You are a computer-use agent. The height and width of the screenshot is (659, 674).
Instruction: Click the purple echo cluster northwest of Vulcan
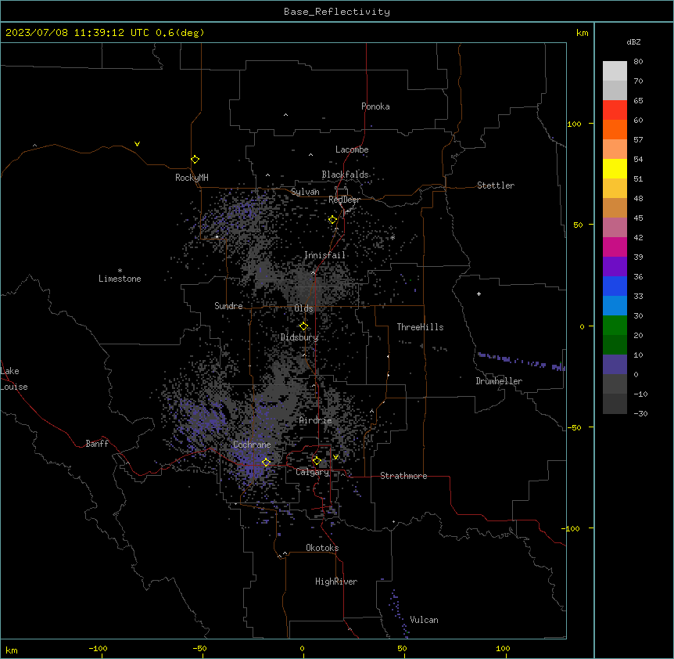tap(399, 613)
